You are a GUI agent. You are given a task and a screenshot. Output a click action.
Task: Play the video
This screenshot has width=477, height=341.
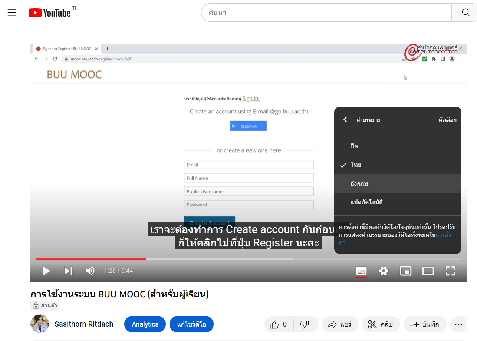46,271
